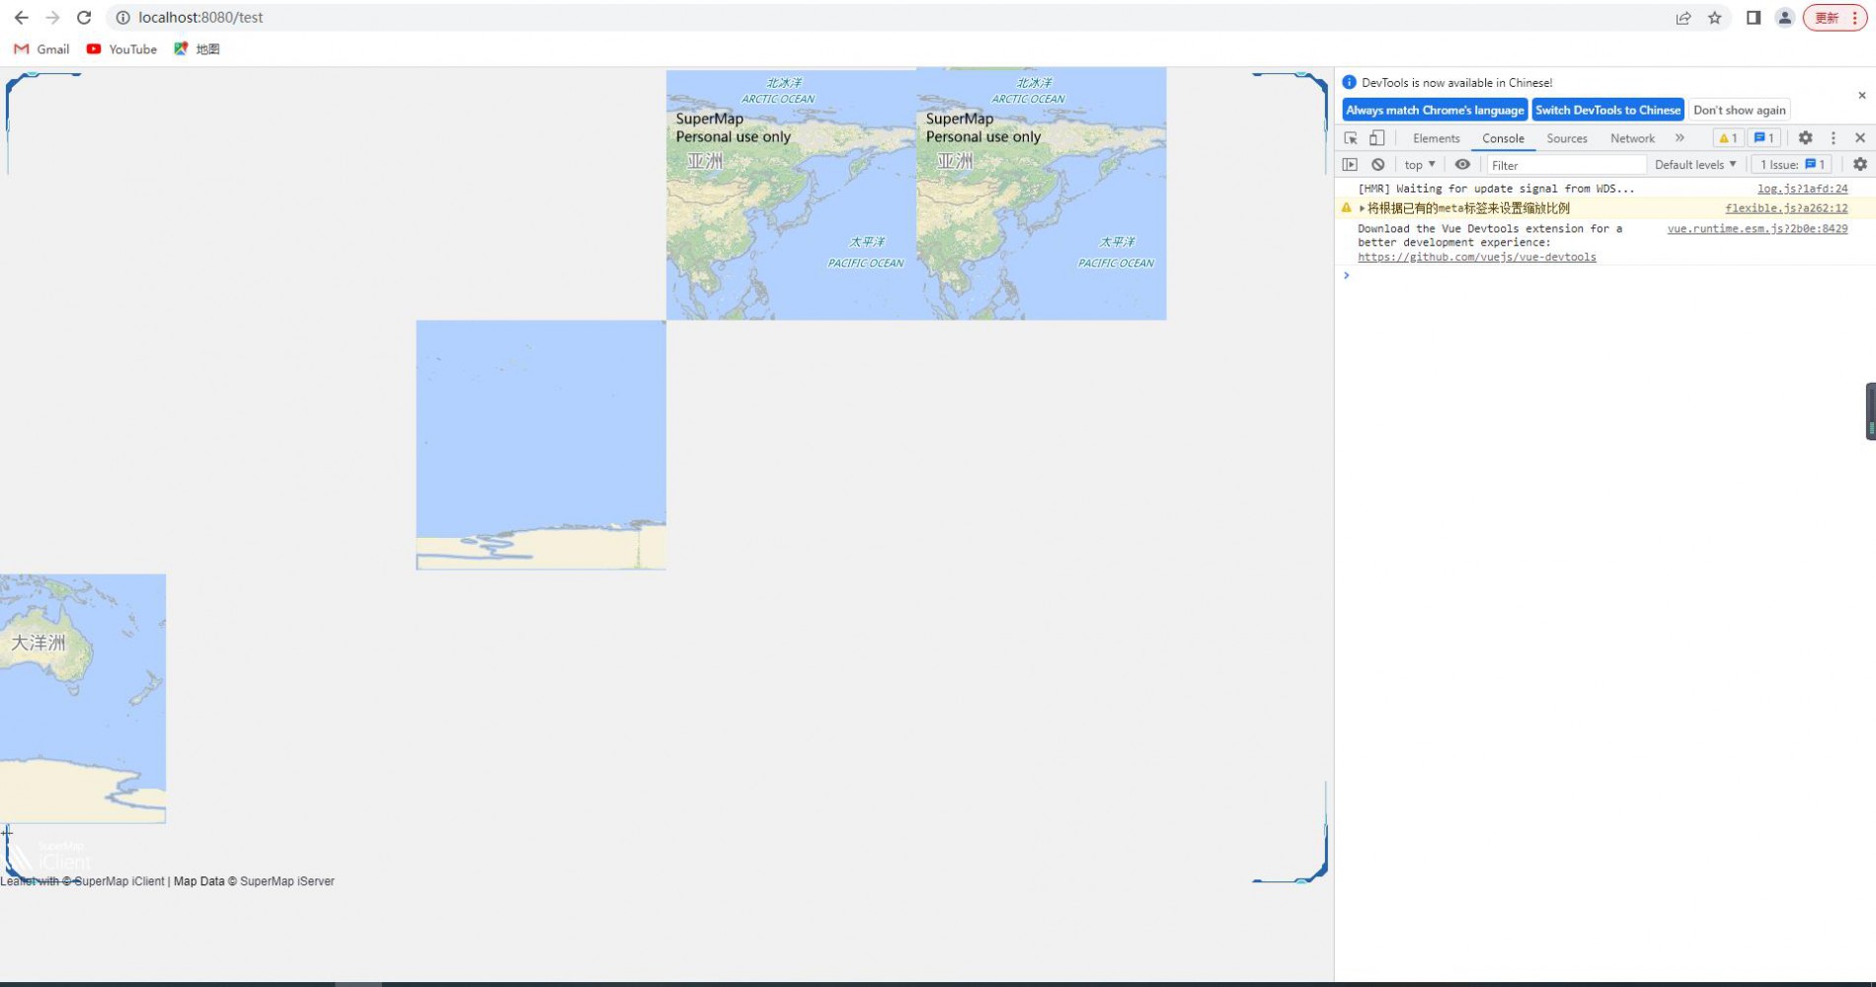The height and width of the screenshot is (987, 1876).
Task: Switch to the Sources tab
Action: 1567,138
